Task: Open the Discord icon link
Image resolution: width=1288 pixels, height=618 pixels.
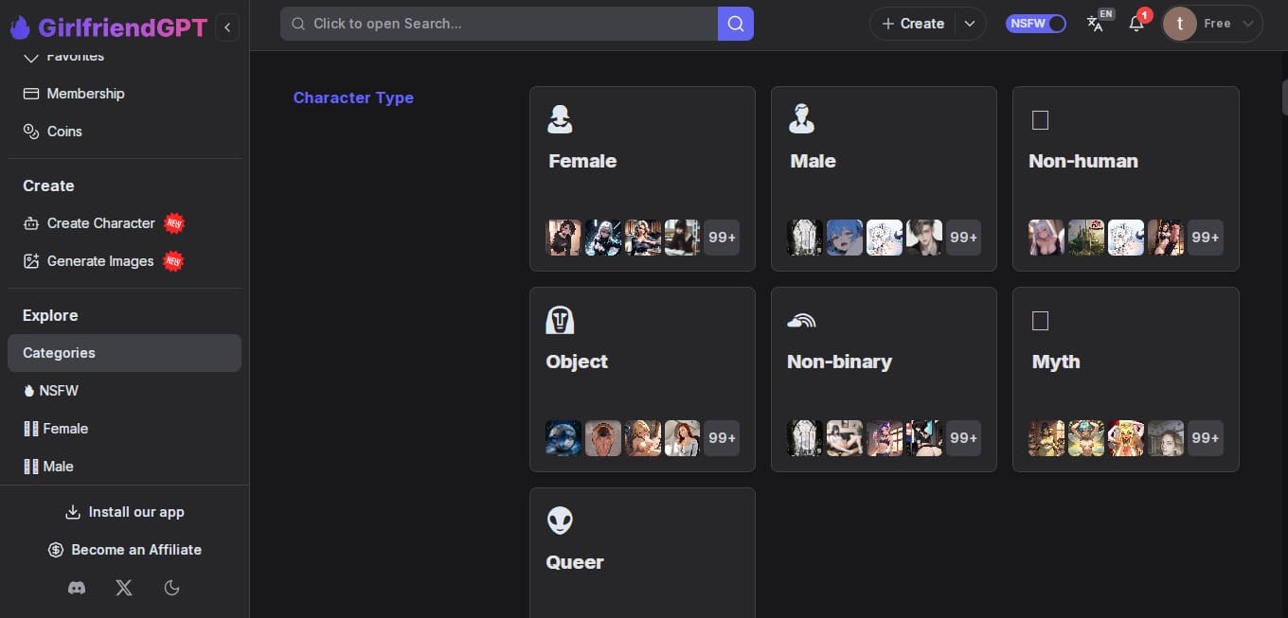Action: (x=77, y=588)
